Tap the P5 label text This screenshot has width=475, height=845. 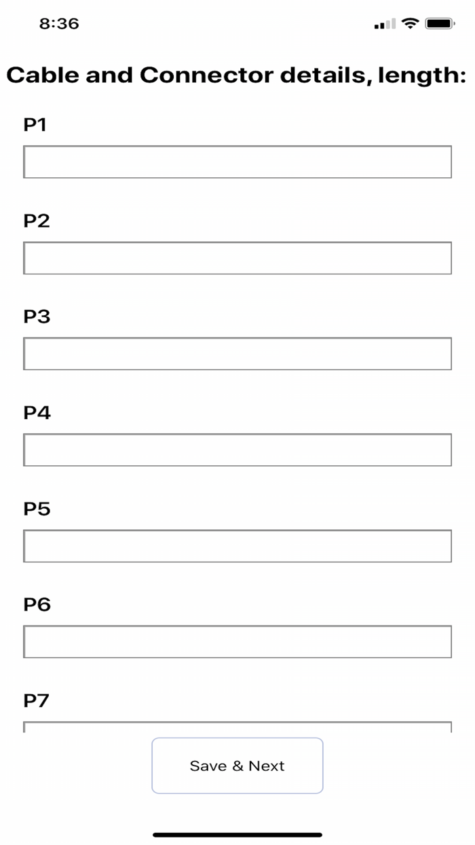pos(37,509)
